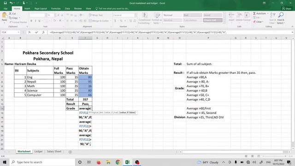Switch to Normal view in status bar

246,156
